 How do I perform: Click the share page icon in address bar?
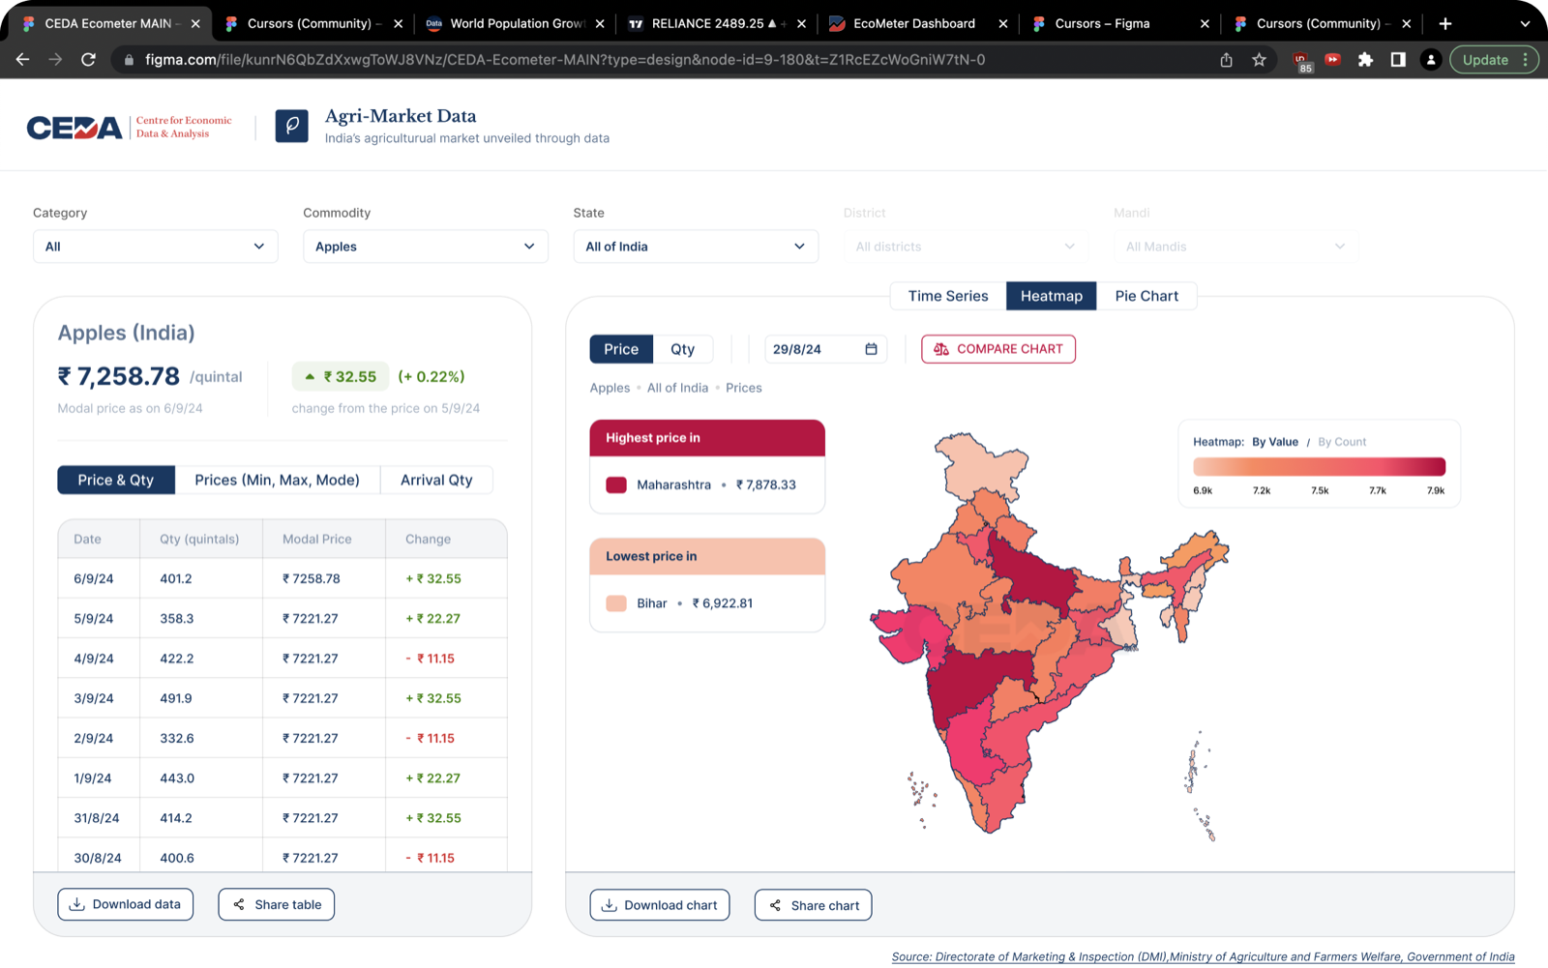pos(1226,60)
